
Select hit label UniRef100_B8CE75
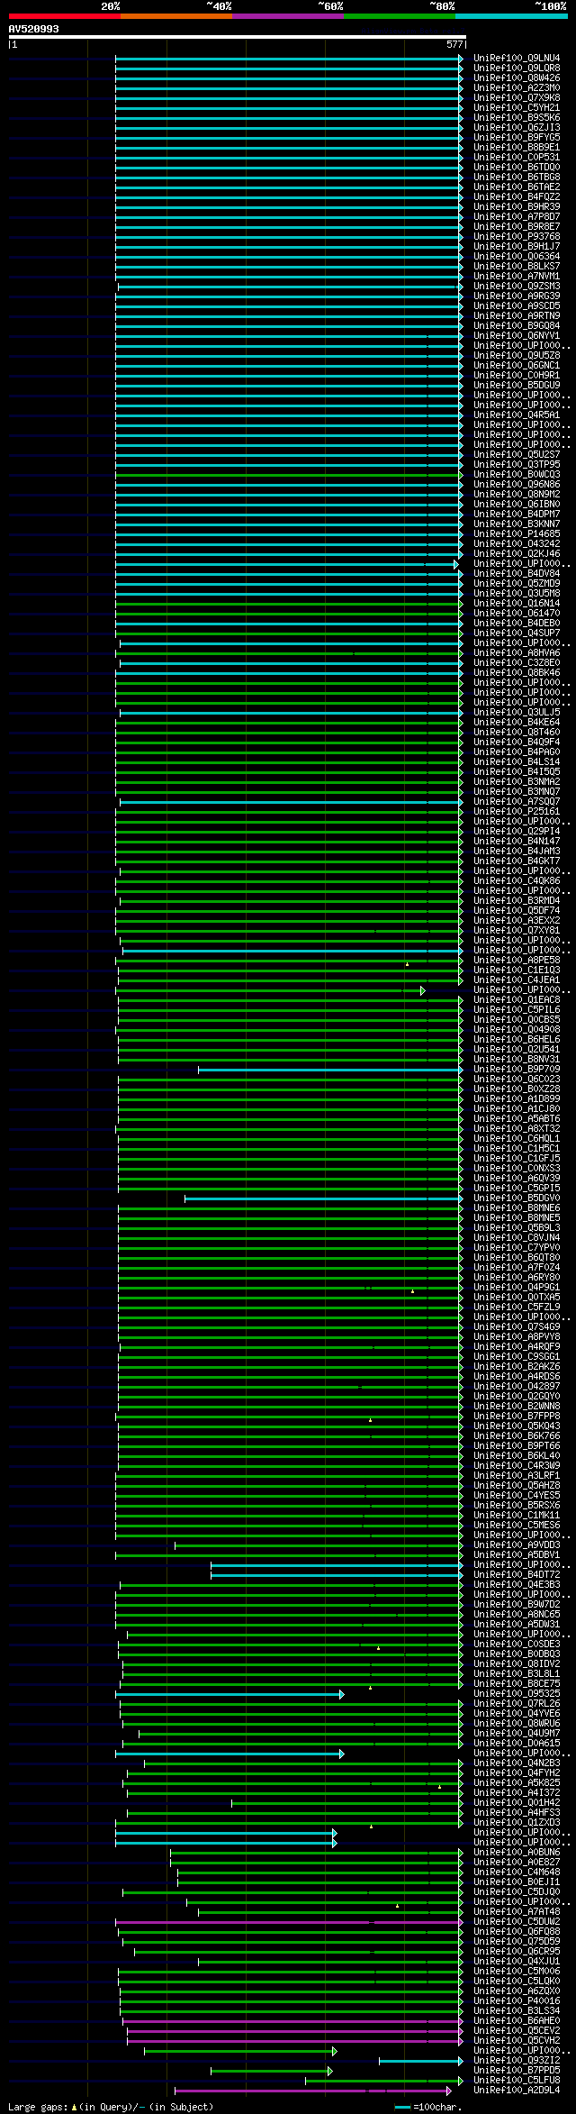click(x=517, y=1684)
